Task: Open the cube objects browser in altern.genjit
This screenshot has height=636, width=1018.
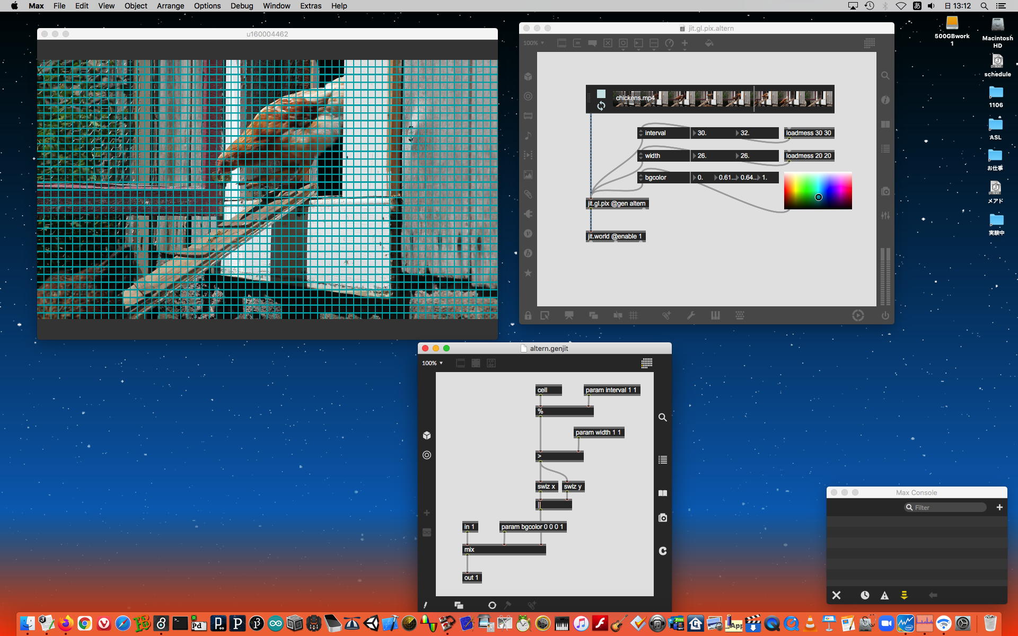Action: click(x=427, y=436)
